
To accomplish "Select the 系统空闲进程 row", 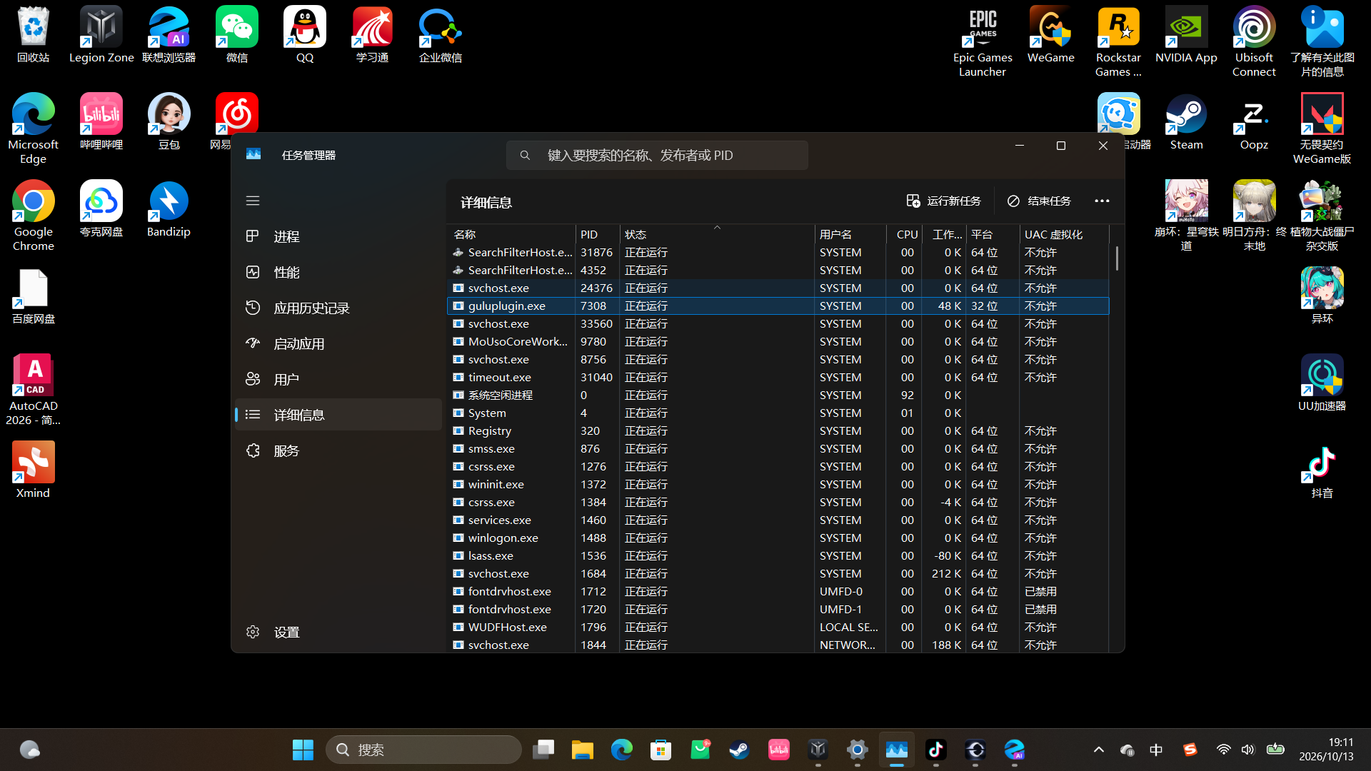I will tap(778, 395).
